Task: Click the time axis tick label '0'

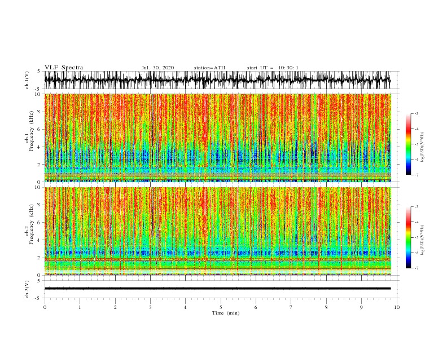Action: pyautogui.click(x=45, y=307)
